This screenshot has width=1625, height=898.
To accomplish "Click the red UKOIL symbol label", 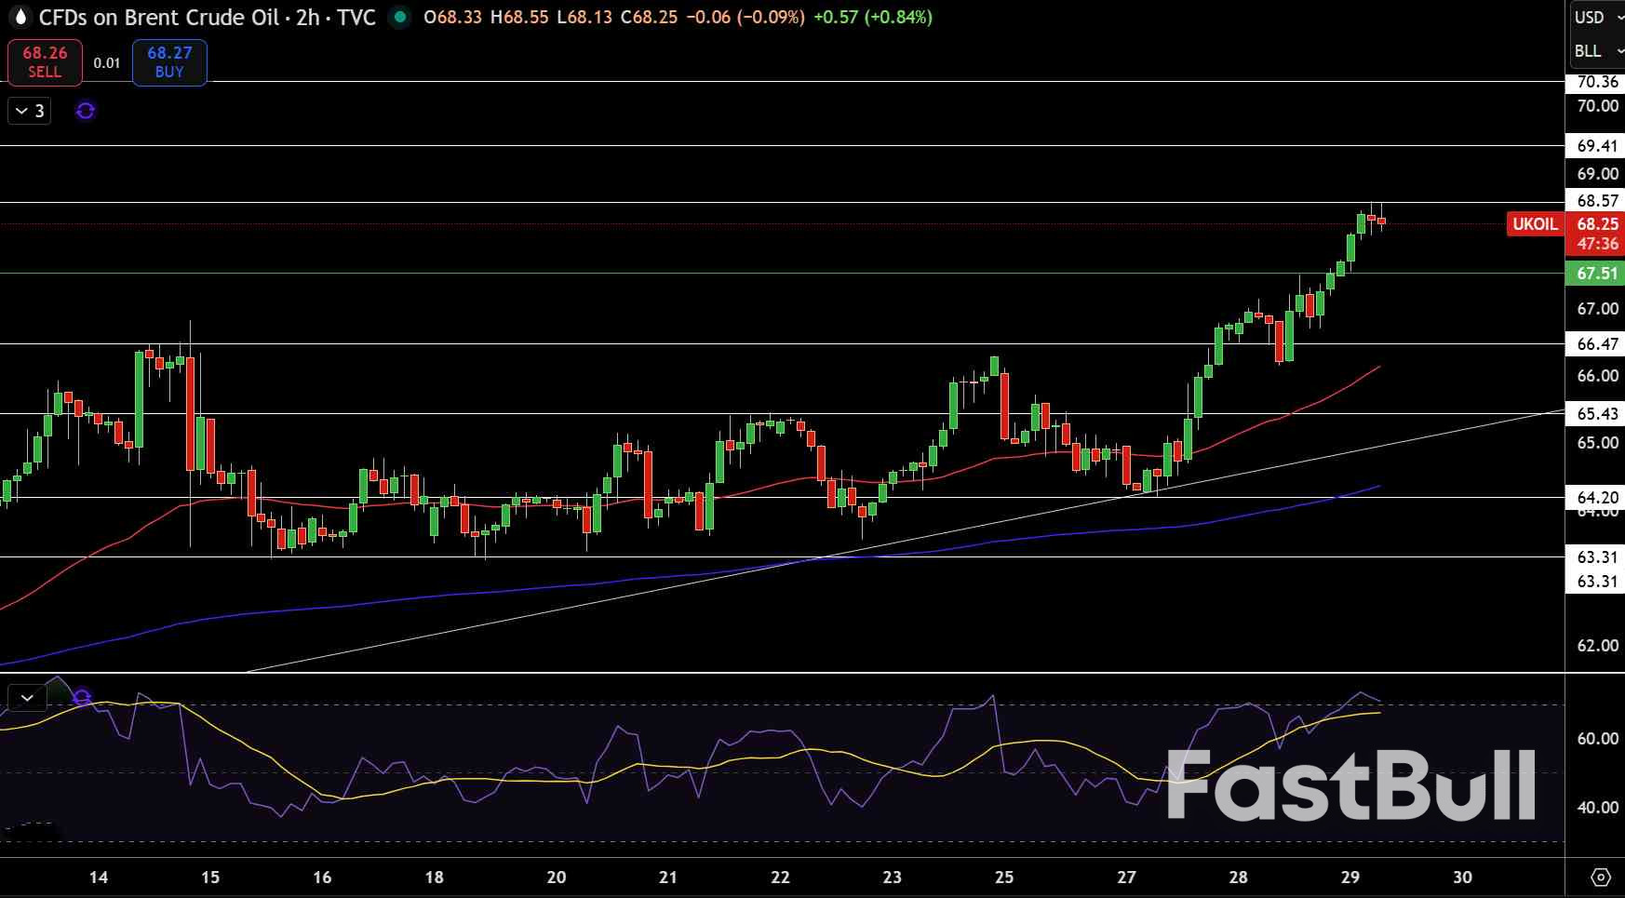I will coord(1534,224).
